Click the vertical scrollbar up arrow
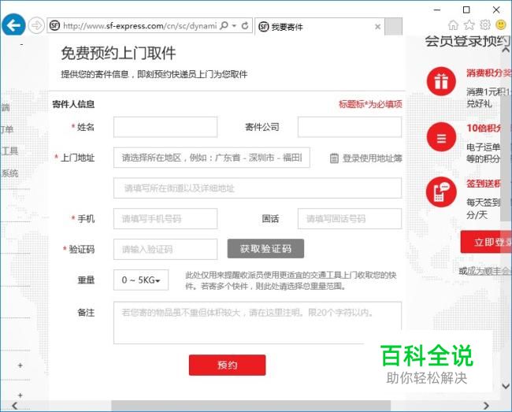512x412 pixels. point(506,50)
